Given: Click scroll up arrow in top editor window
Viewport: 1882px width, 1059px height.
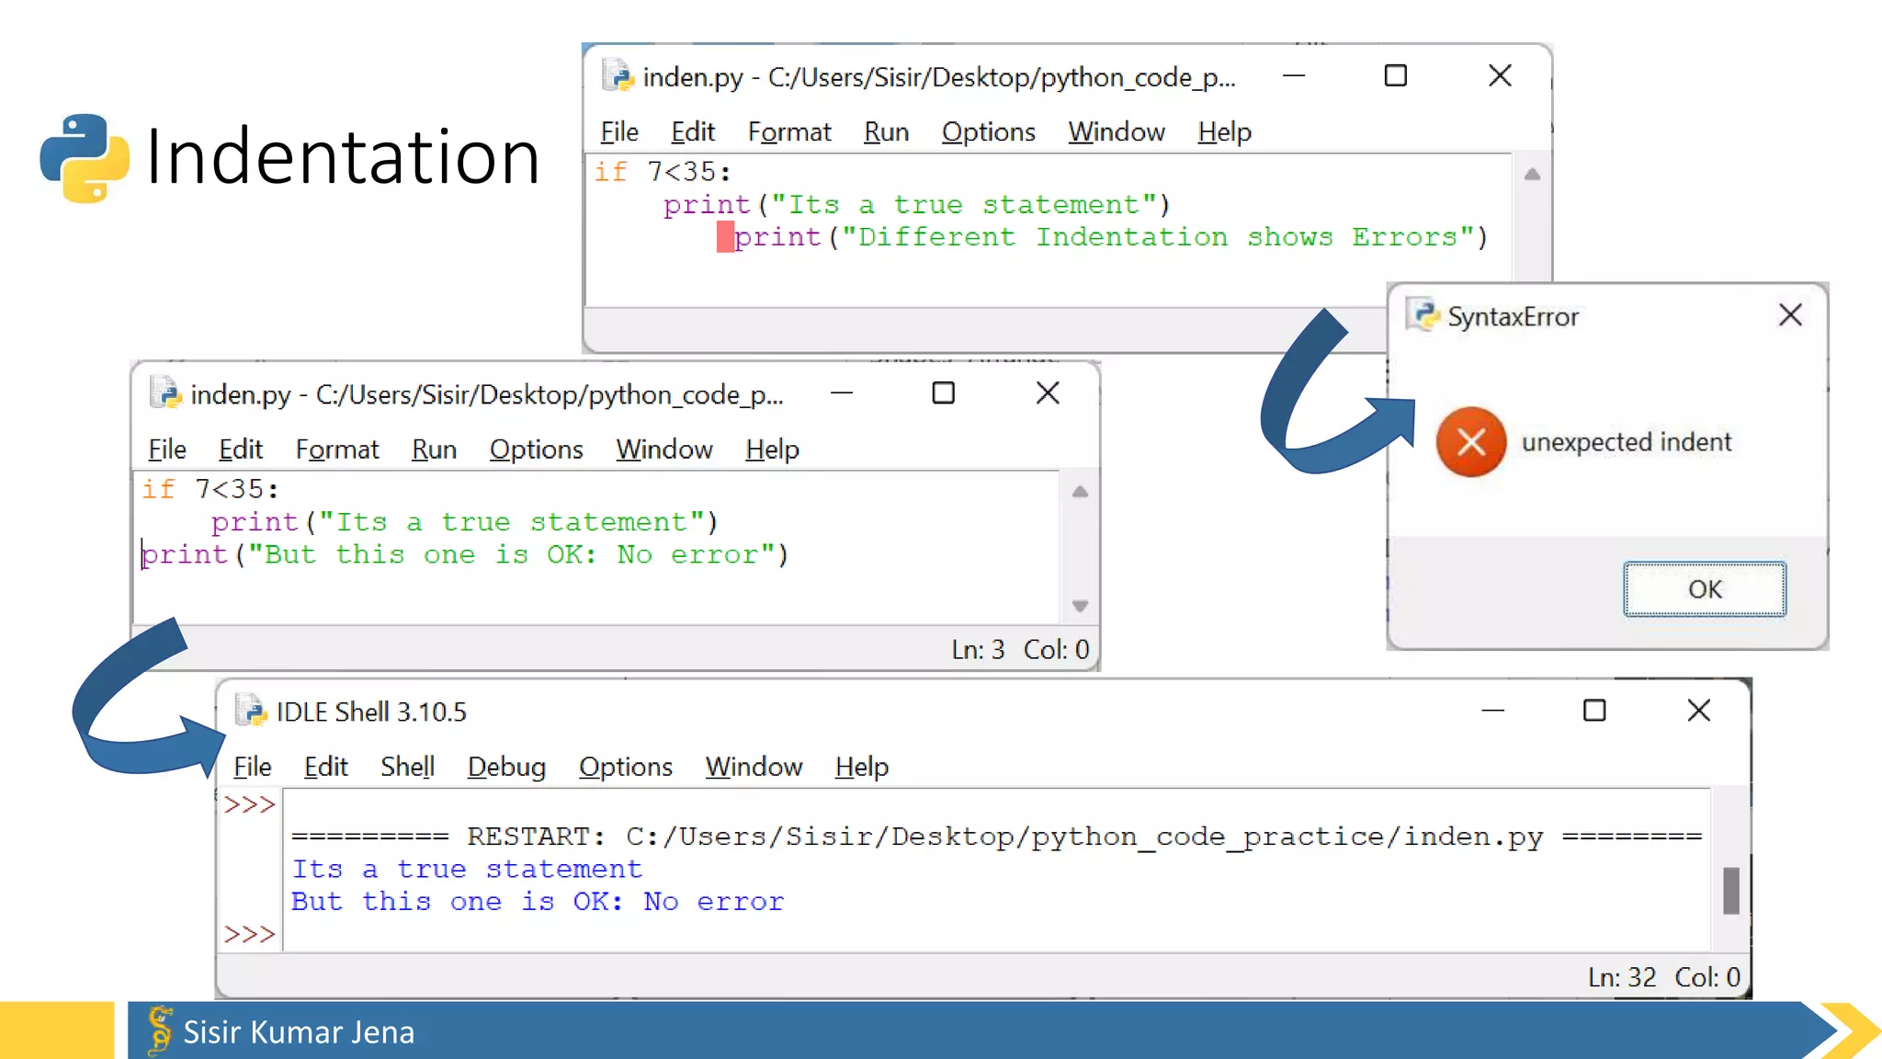Looking at the screenshot, I should pos(1531,175).
